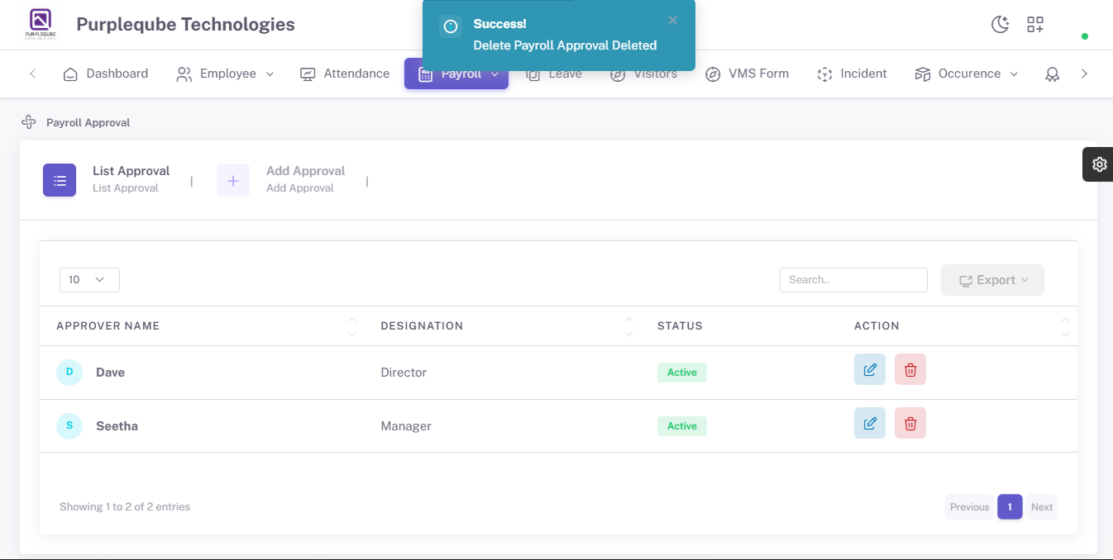Image resolution: width=1113 pixels, height=560 pixels.
Task: Click the Add Approval plus icon
Action: [x=233, y=180]
